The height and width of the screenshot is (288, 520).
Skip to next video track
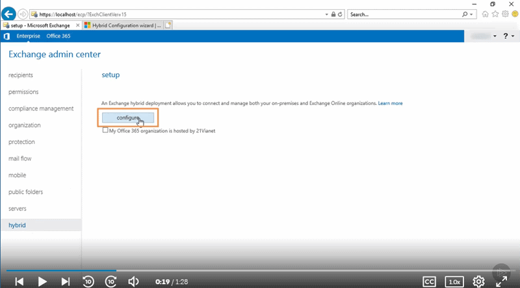[66, 282]
